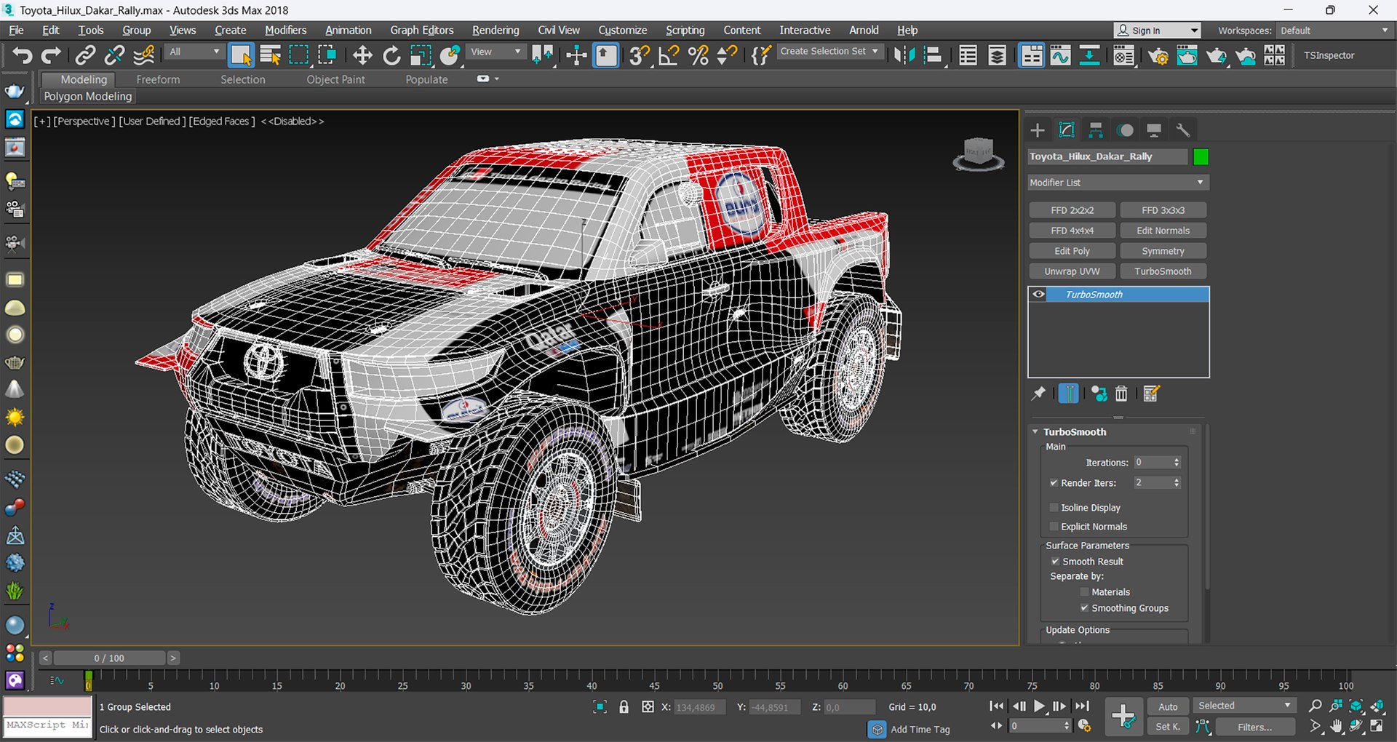Toggle the Percent Snap icon
Image resolution: width=1397 pixels, height=742 pixels.
pyautogui.click(x=698, y=55)
